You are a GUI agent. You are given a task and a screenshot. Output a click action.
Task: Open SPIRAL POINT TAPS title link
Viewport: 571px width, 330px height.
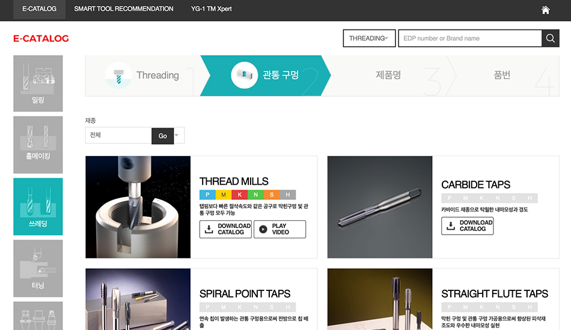(245, 293)
